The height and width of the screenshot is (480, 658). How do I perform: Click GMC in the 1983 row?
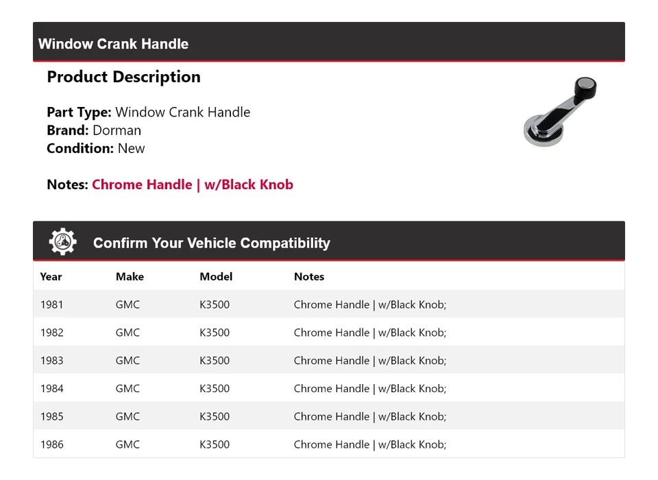coord(127,360)
